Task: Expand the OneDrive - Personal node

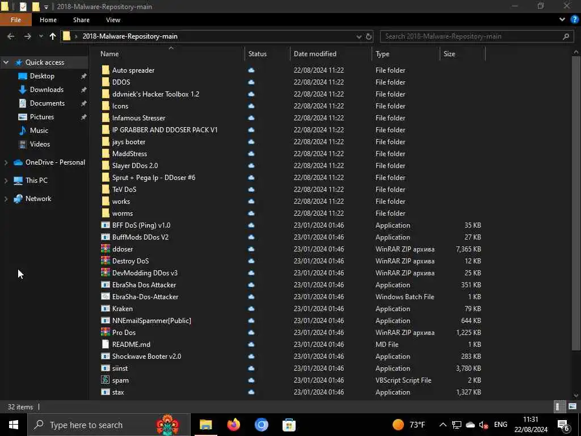Action: (x=6, y=162)
